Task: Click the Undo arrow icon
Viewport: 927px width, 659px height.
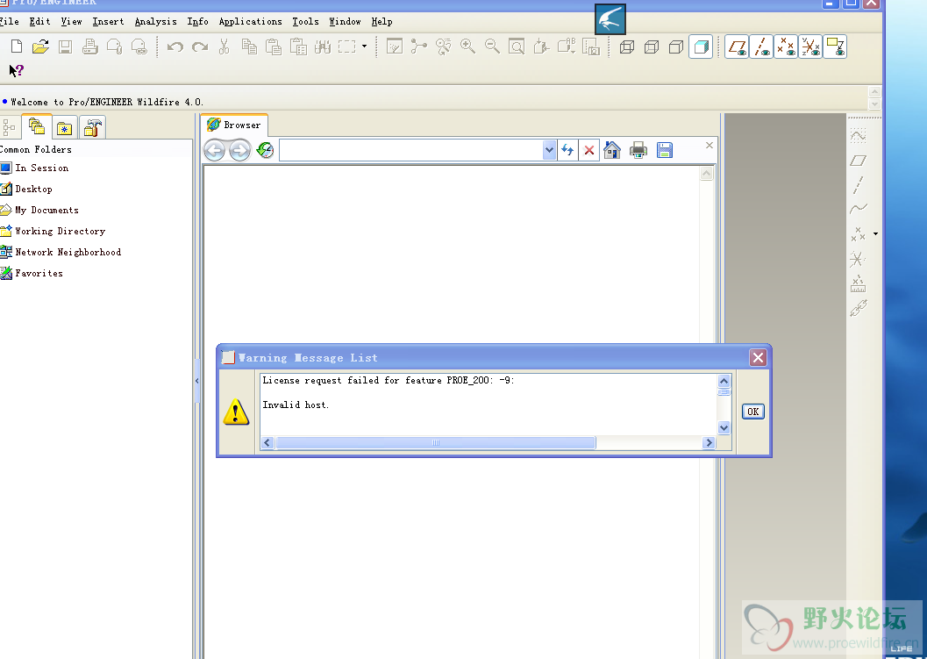Action: point(175,47)
